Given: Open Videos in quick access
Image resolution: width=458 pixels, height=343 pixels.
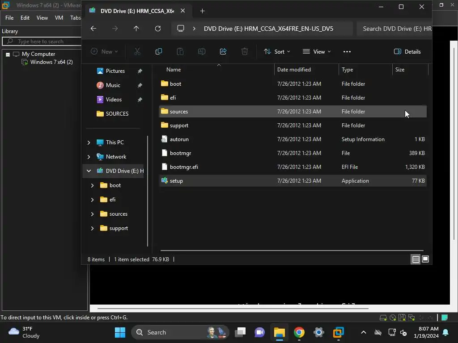Looking at the screenshot, I should tap(114, 100).
